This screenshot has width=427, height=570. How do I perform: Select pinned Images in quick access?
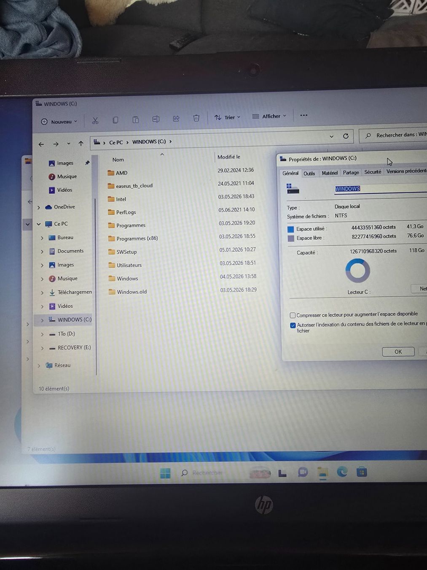tap(65, 163)
